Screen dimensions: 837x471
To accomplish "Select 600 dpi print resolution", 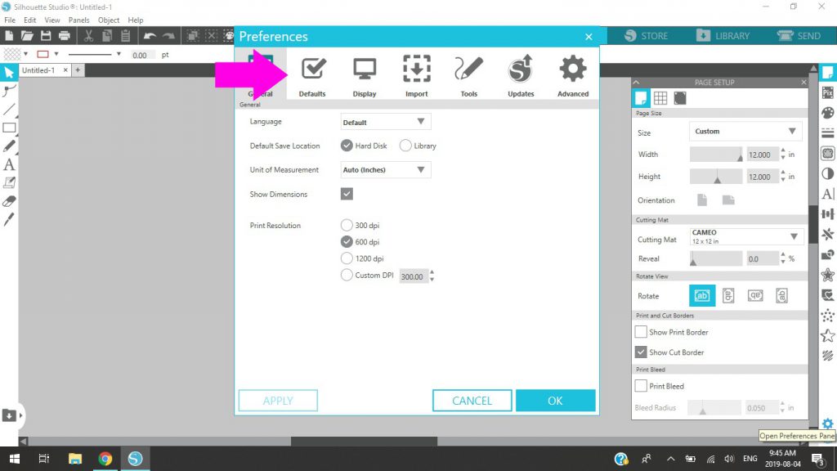I will tap(347, 241).
